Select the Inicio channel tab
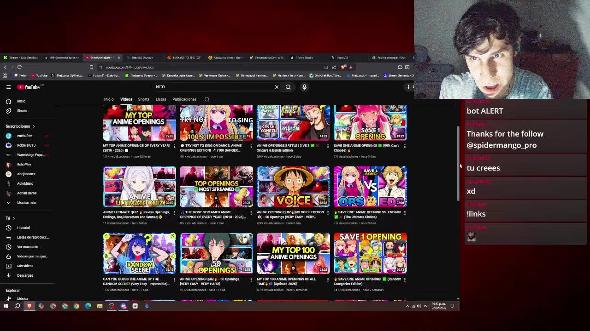Image resolution: width=590 pixels, height=331 pixels. (109, 99)
